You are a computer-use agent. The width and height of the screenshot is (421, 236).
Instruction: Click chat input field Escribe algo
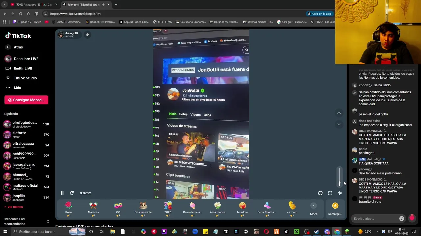click(x=375, y=219)
